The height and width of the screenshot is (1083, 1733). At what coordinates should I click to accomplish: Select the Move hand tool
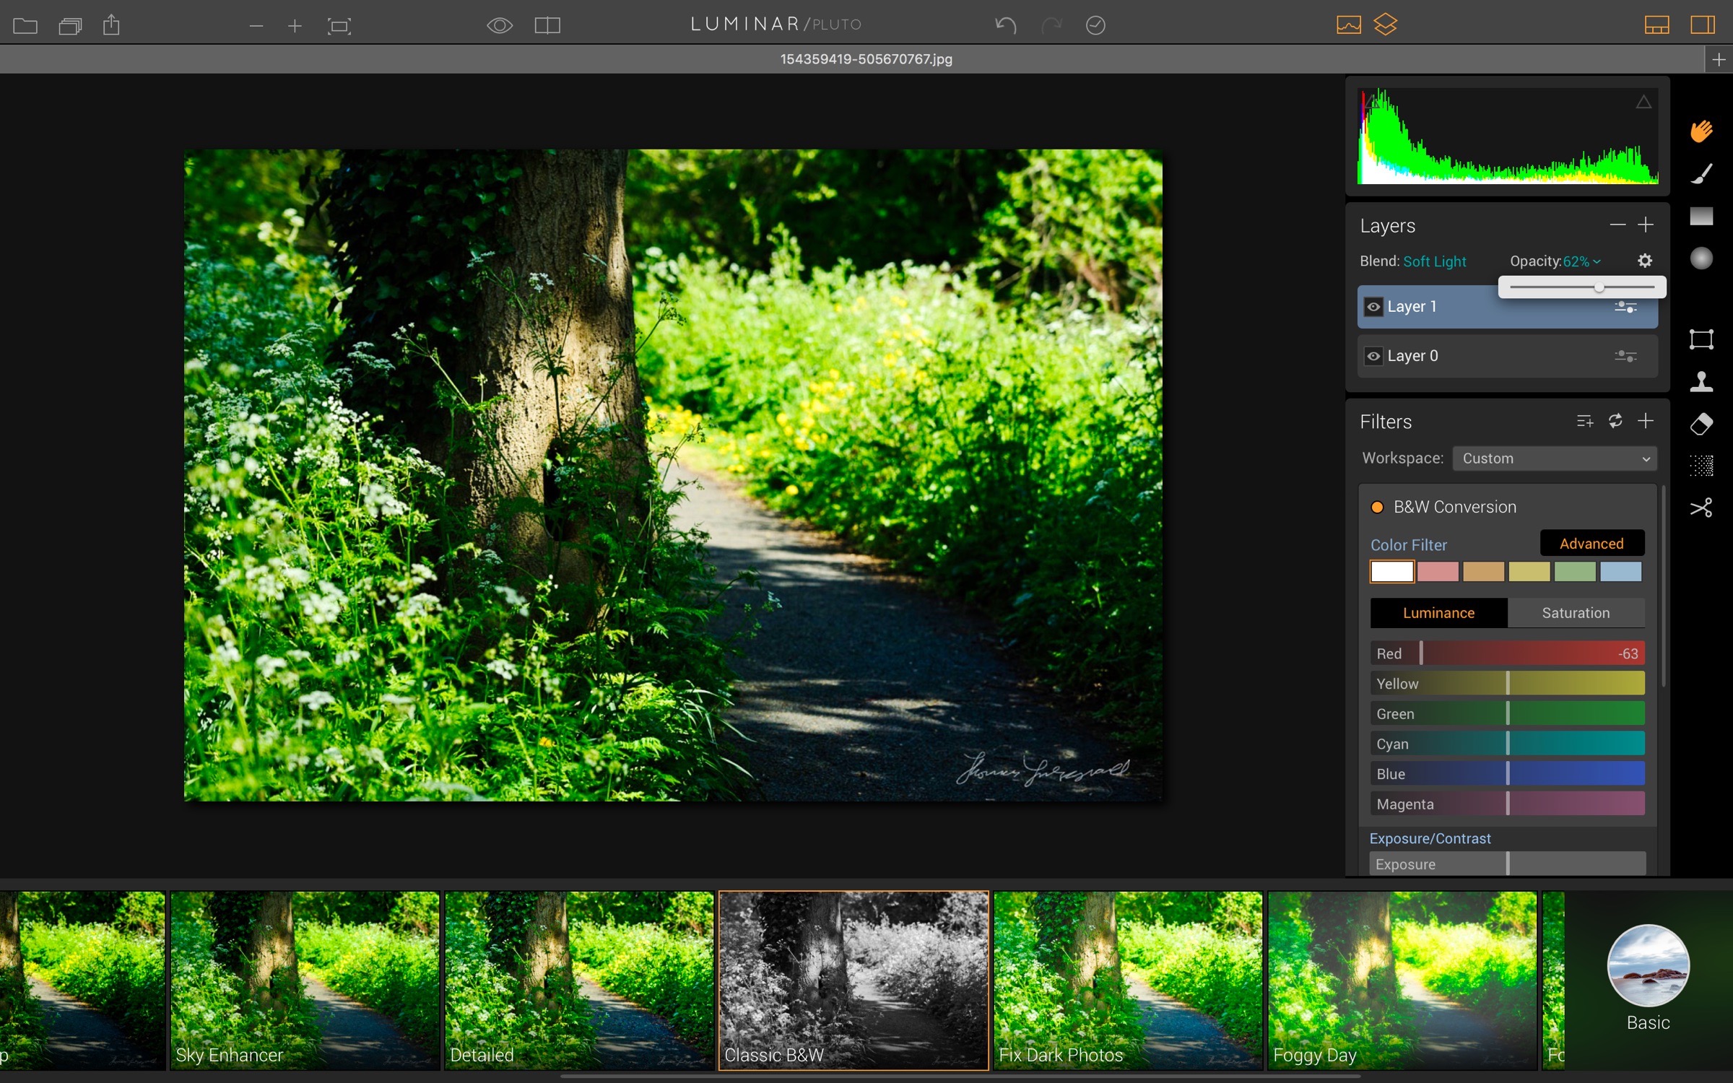(x=1701, y=131)
